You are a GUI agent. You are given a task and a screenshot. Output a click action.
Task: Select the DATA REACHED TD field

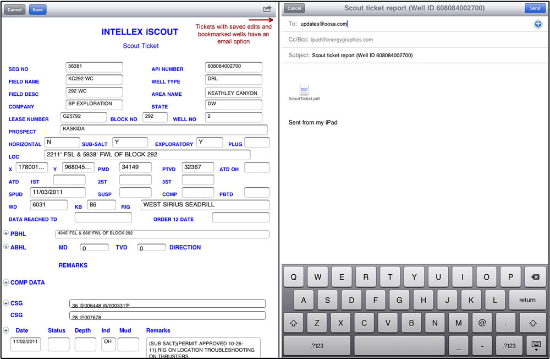103,217
